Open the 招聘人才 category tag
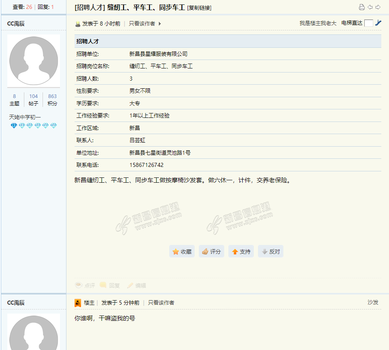Screen dimensions: 389x350 tap(90, 7)
